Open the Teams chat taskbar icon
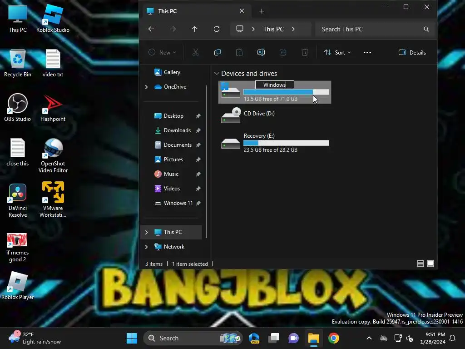 coord(294,338)
